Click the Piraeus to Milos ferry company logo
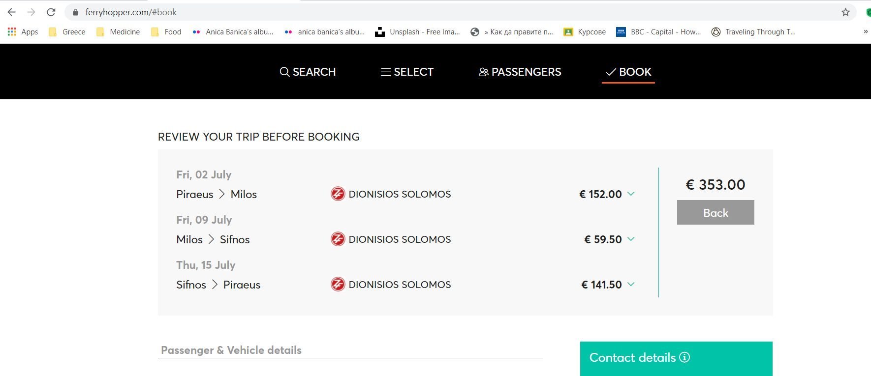The image size is (871, 376). [x=338, y=194]
